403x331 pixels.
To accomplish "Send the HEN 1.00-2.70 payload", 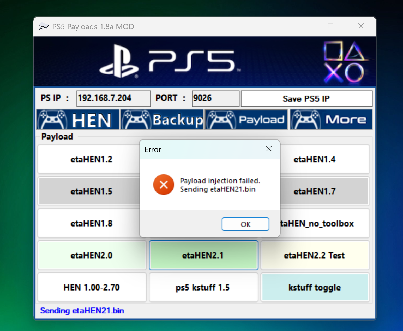I will [x=92, y=287].
